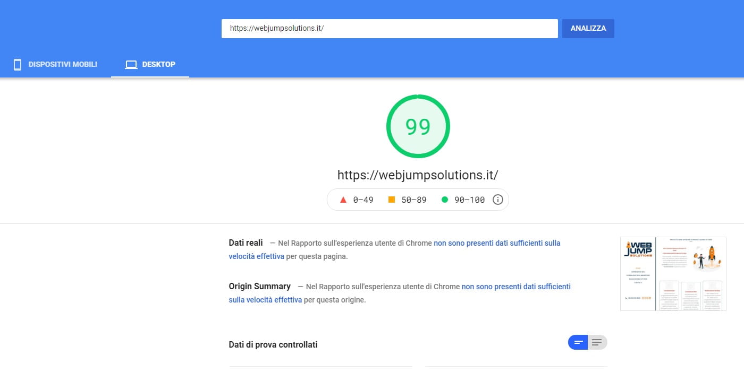Open the velocità effettiva link under Dati reali

click(256, 256)
